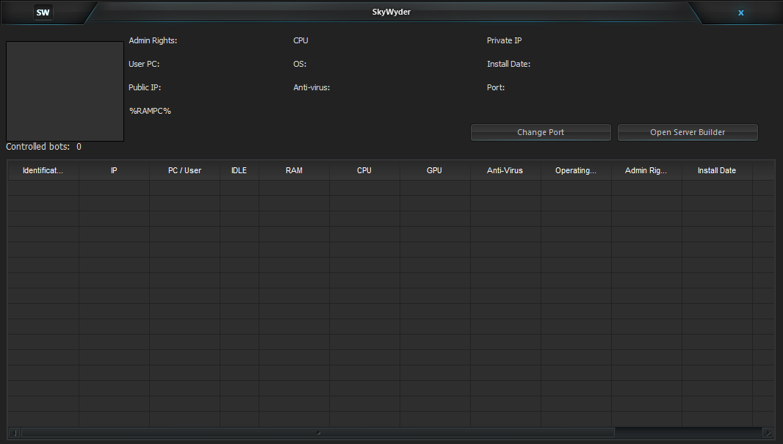This screenshot has height=444, width=783.
Task: Click the horizontal scrollbar thumb below the table
Action: point(317,433)
